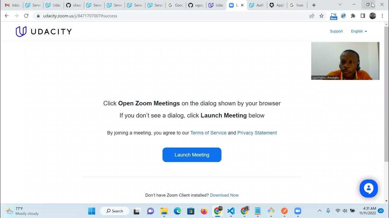The image size is (389, 218).
Task: Open the Download Now link
Action: click(224, 195)
